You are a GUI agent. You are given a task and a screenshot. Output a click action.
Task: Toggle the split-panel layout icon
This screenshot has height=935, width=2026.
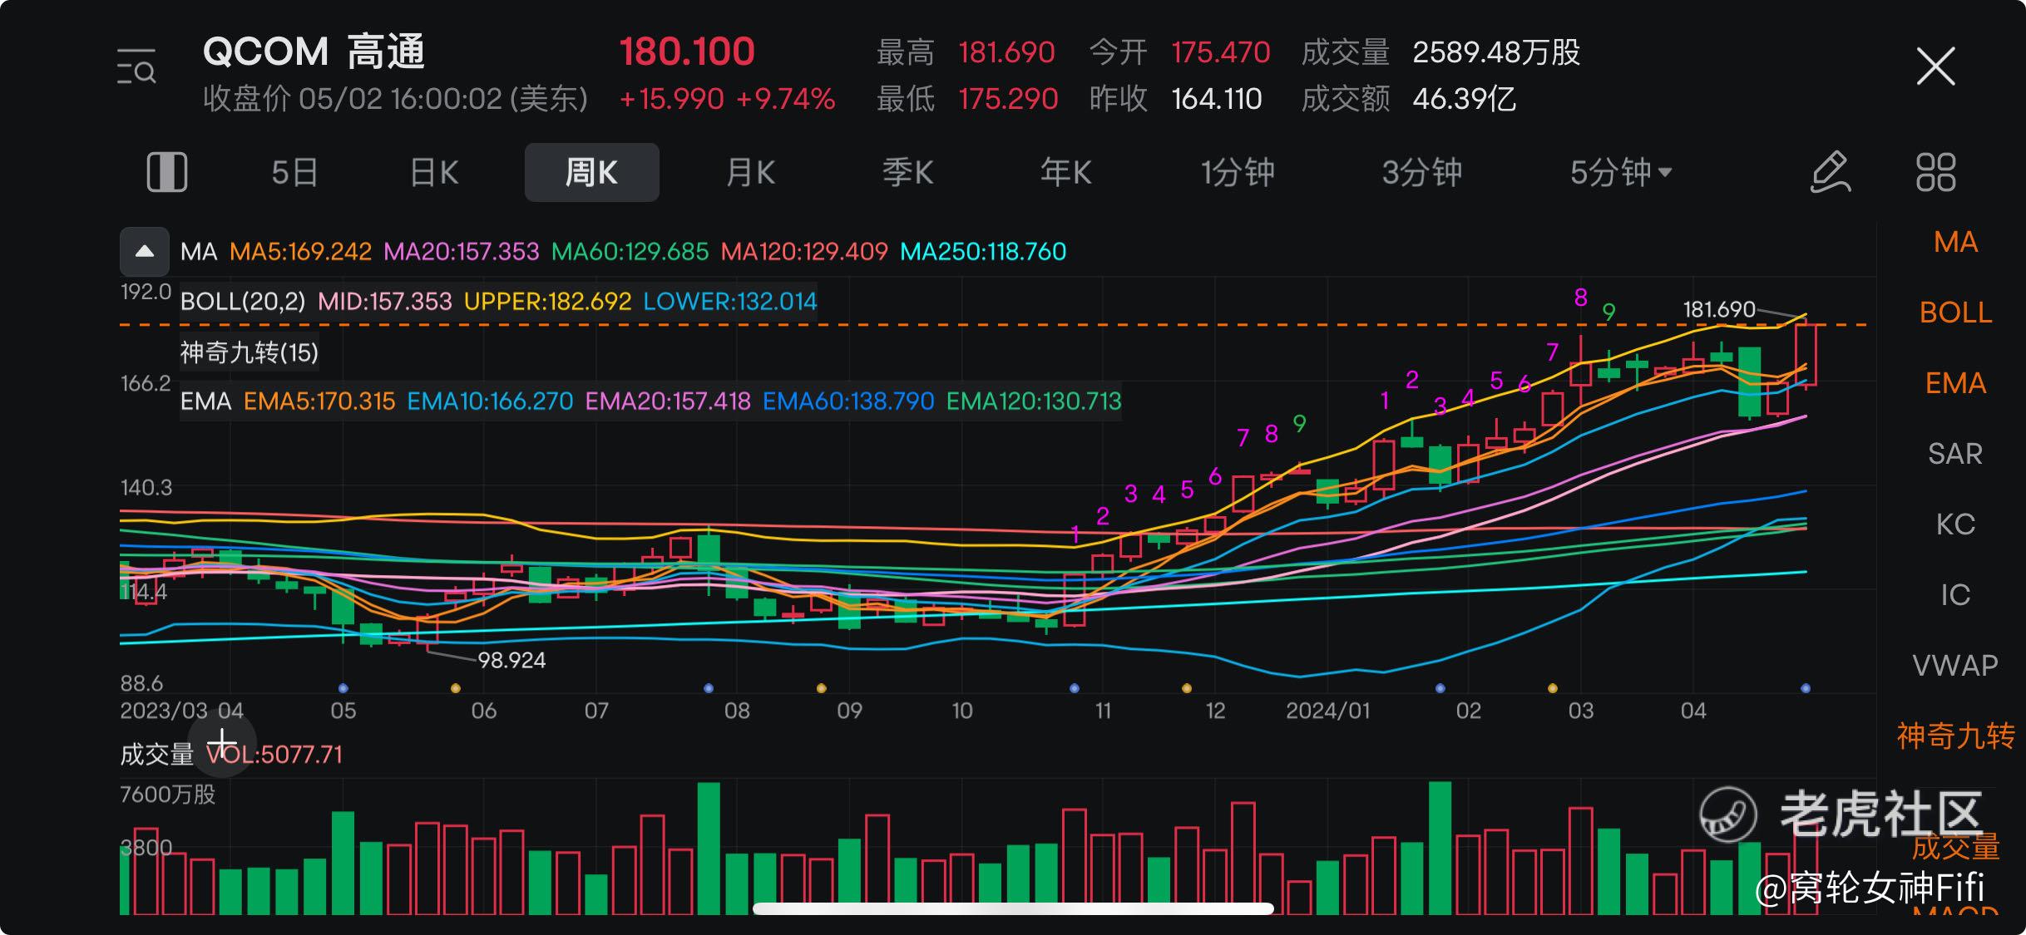click(167, 172)
